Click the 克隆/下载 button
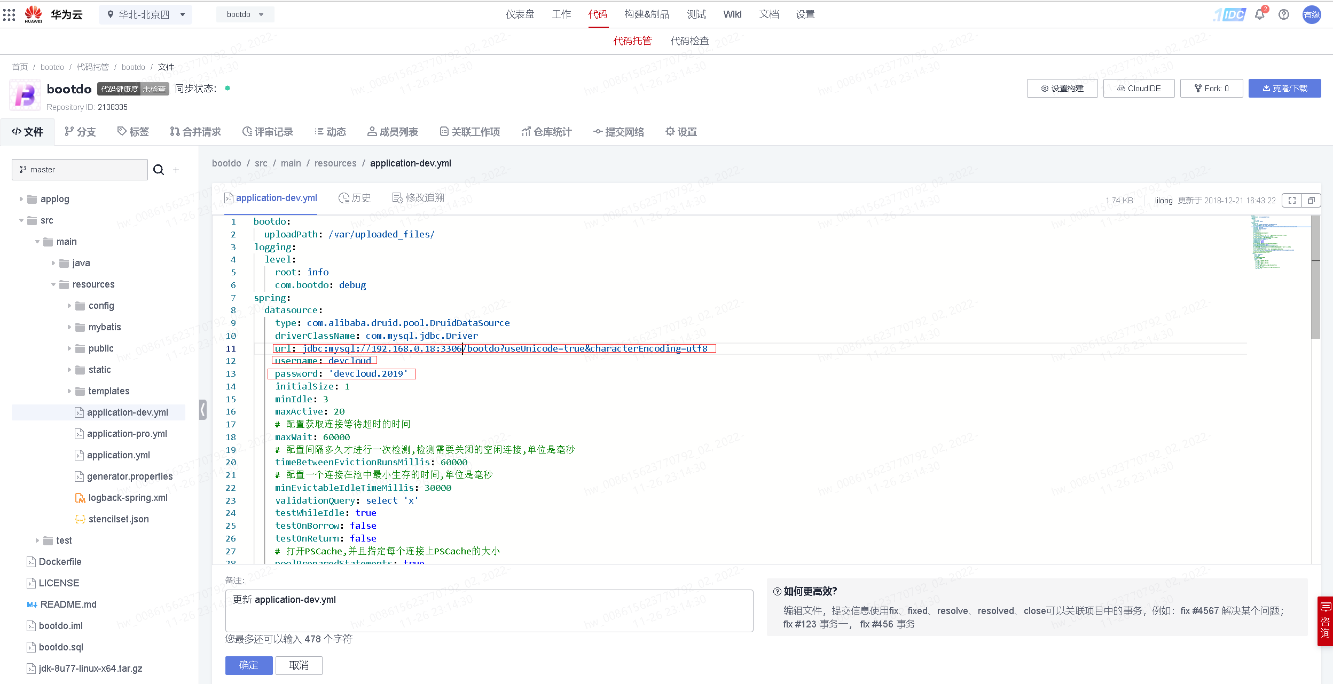This screenshot has height=684, width=1333. tap(1284, 88)
